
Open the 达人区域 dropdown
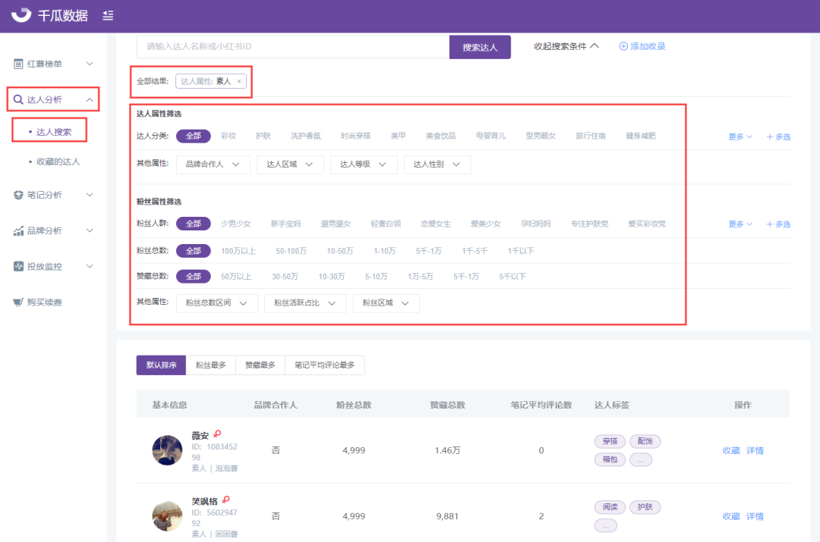tap(290, 164)
